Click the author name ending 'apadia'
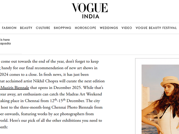 tap(5, 44)
